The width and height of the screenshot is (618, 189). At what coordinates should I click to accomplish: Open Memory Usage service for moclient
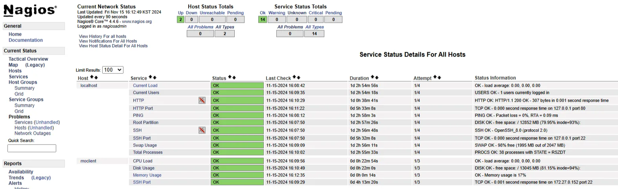[147, 175]
